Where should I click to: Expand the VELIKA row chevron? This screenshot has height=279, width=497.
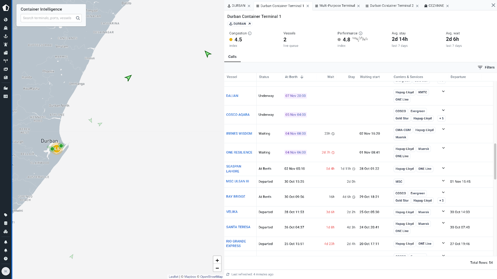pyautogui.click(x=443, y=211)
